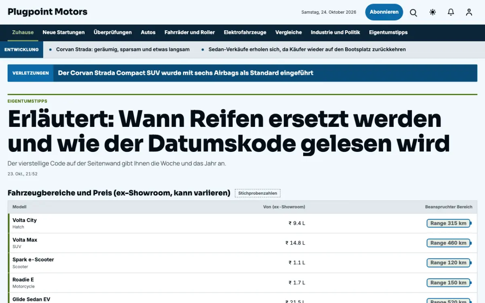Screen dimensions: 485x303
Task: Open the Neue Startungen menu item
Action: 63,32
